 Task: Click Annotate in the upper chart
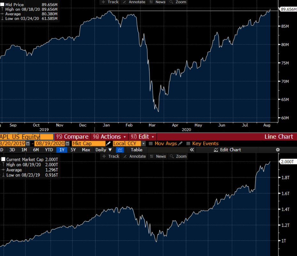(134, 2)
